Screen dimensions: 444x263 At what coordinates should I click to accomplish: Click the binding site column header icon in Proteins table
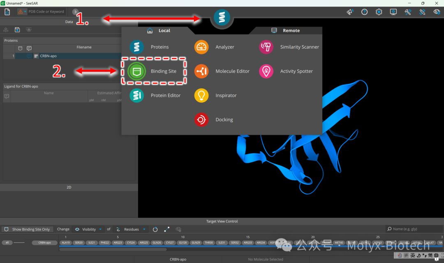pos(20,48)
